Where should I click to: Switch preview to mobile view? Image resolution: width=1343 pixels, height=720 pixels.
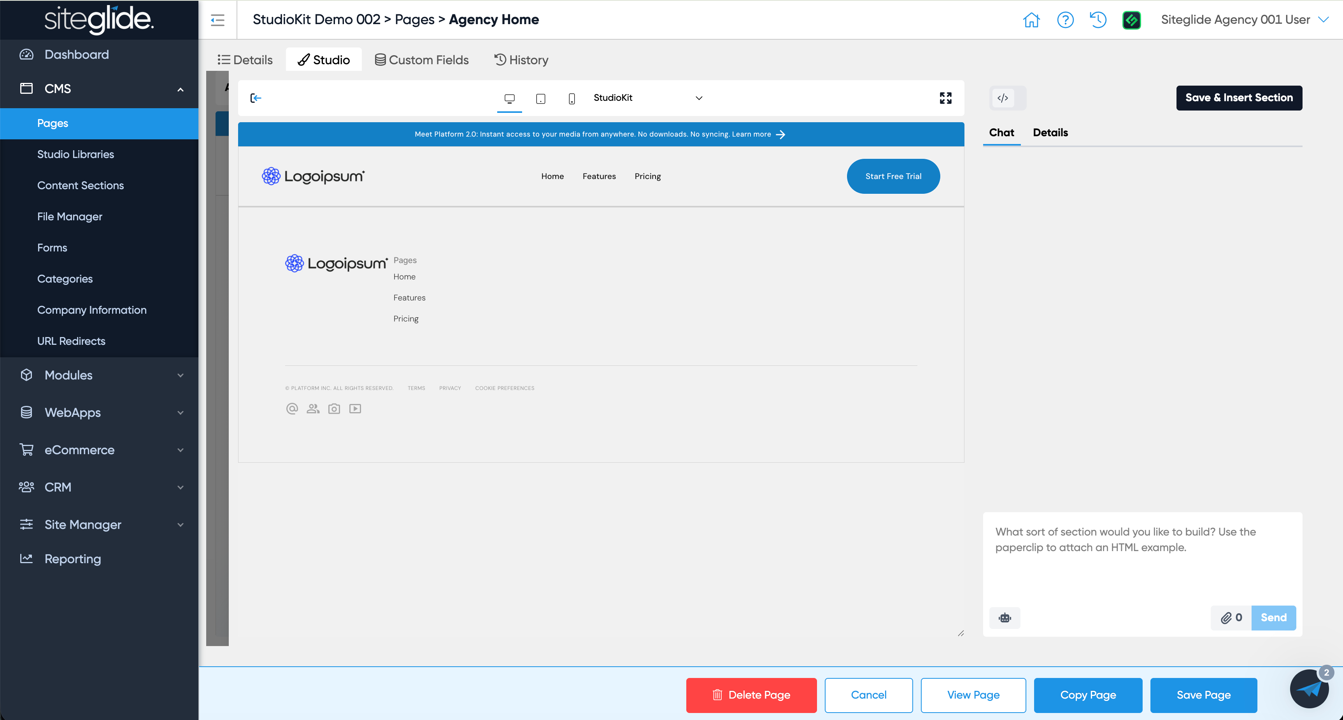point(572,98)
